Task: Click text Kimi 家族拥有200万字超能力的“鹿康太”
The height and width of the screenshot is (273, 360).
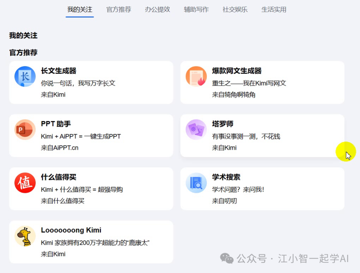Action: [95, 243]
